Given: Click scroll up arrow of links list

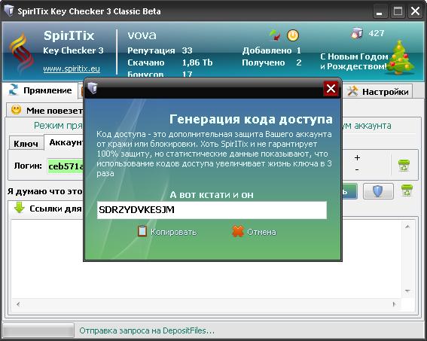Looking at the screenshot, I should (x=407, y=227).
